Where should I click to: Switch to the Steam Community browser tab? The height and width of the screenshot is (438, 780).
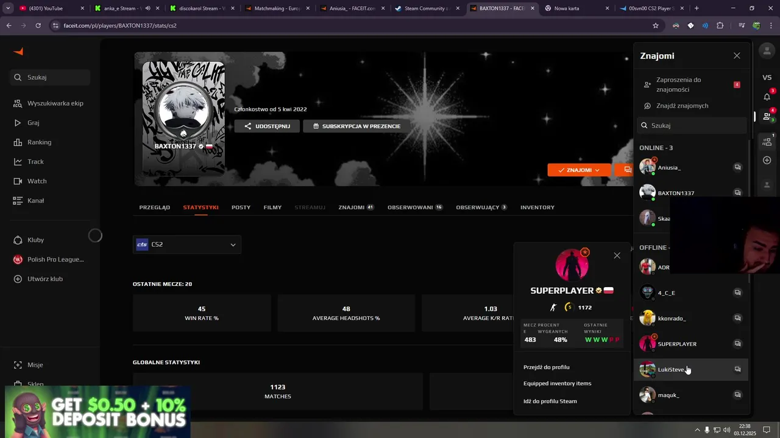428,9
